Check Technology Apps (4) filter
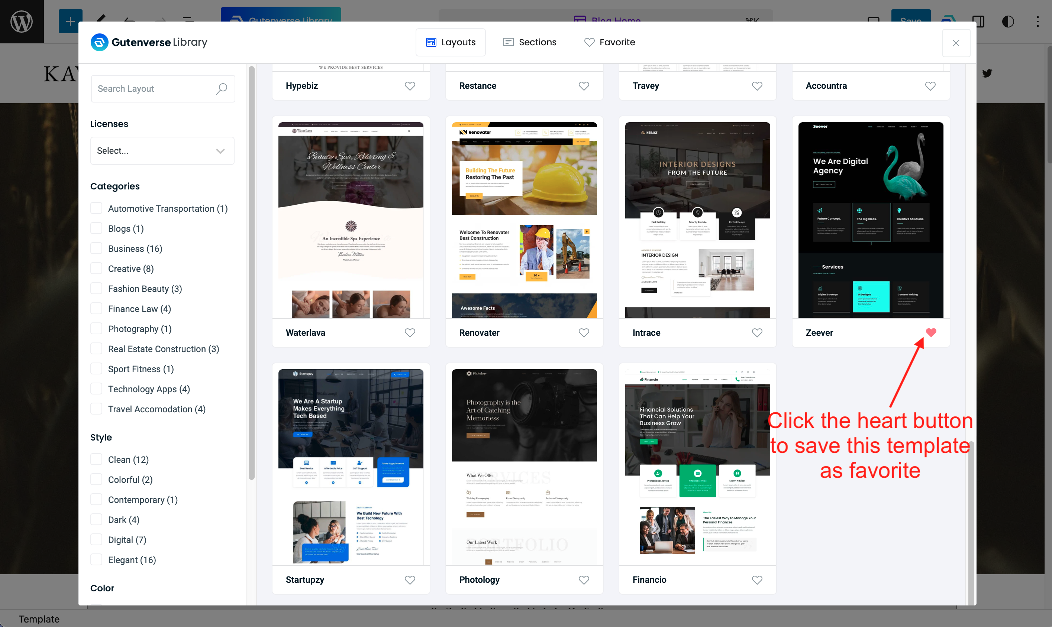This screenshot has height=627, width=1052. (96, 389)
